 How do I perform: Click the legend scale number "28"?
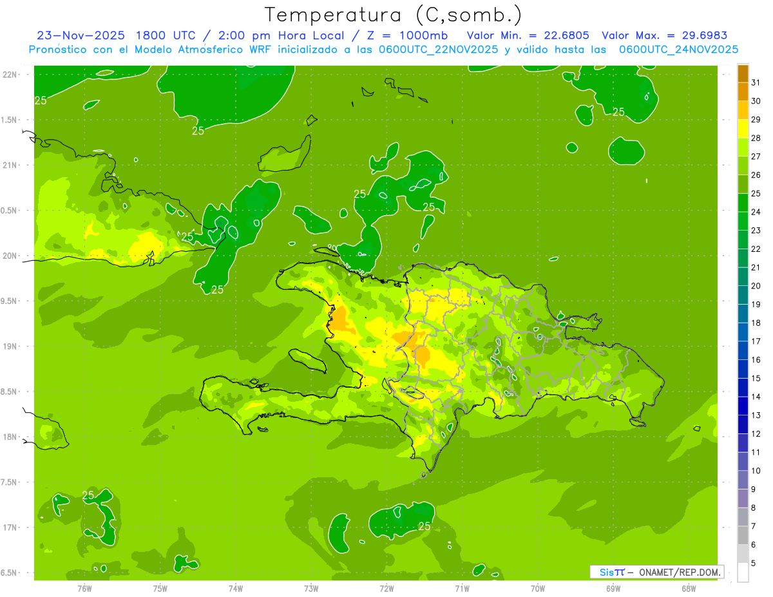click(756, 138)
